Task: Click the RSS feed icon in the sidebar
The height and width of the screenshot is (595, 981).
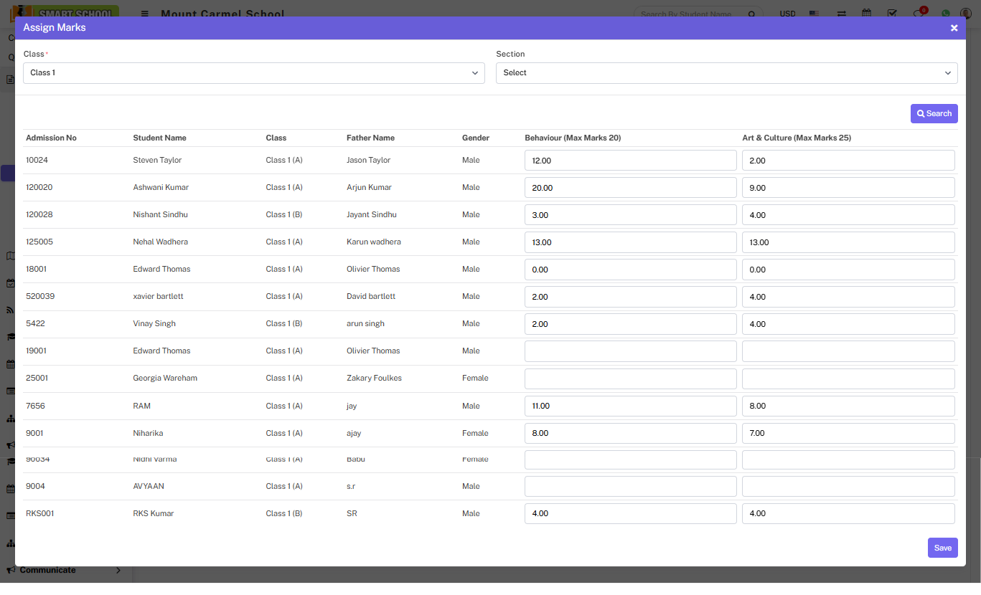Action: pos(10,310)
